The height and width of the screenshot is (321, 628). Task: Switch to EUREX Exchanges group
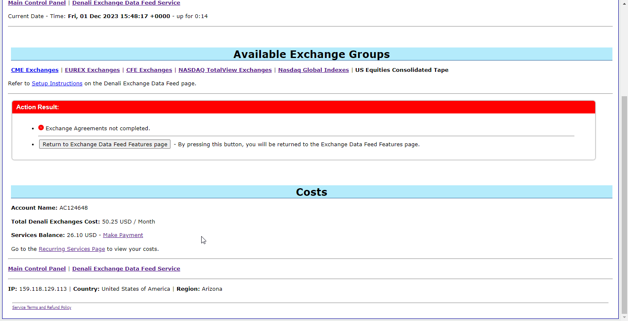92,70
